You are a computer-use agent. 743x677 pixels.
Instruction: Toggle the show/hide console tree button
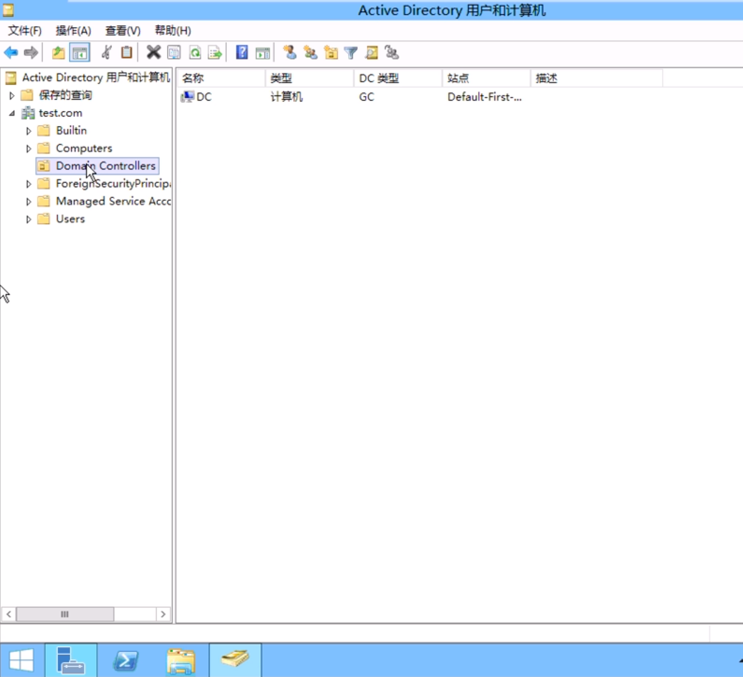click(80, 53)
